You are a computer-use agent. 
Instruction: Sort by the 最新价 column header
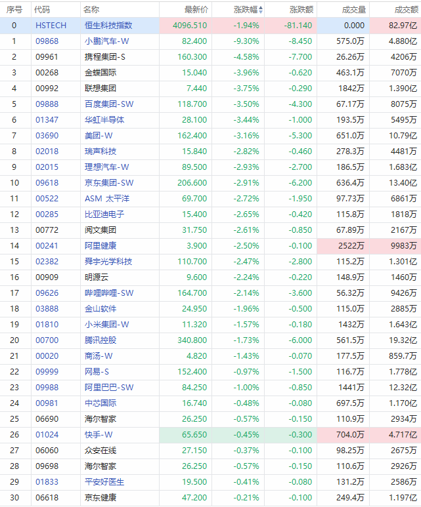[196, 10]
